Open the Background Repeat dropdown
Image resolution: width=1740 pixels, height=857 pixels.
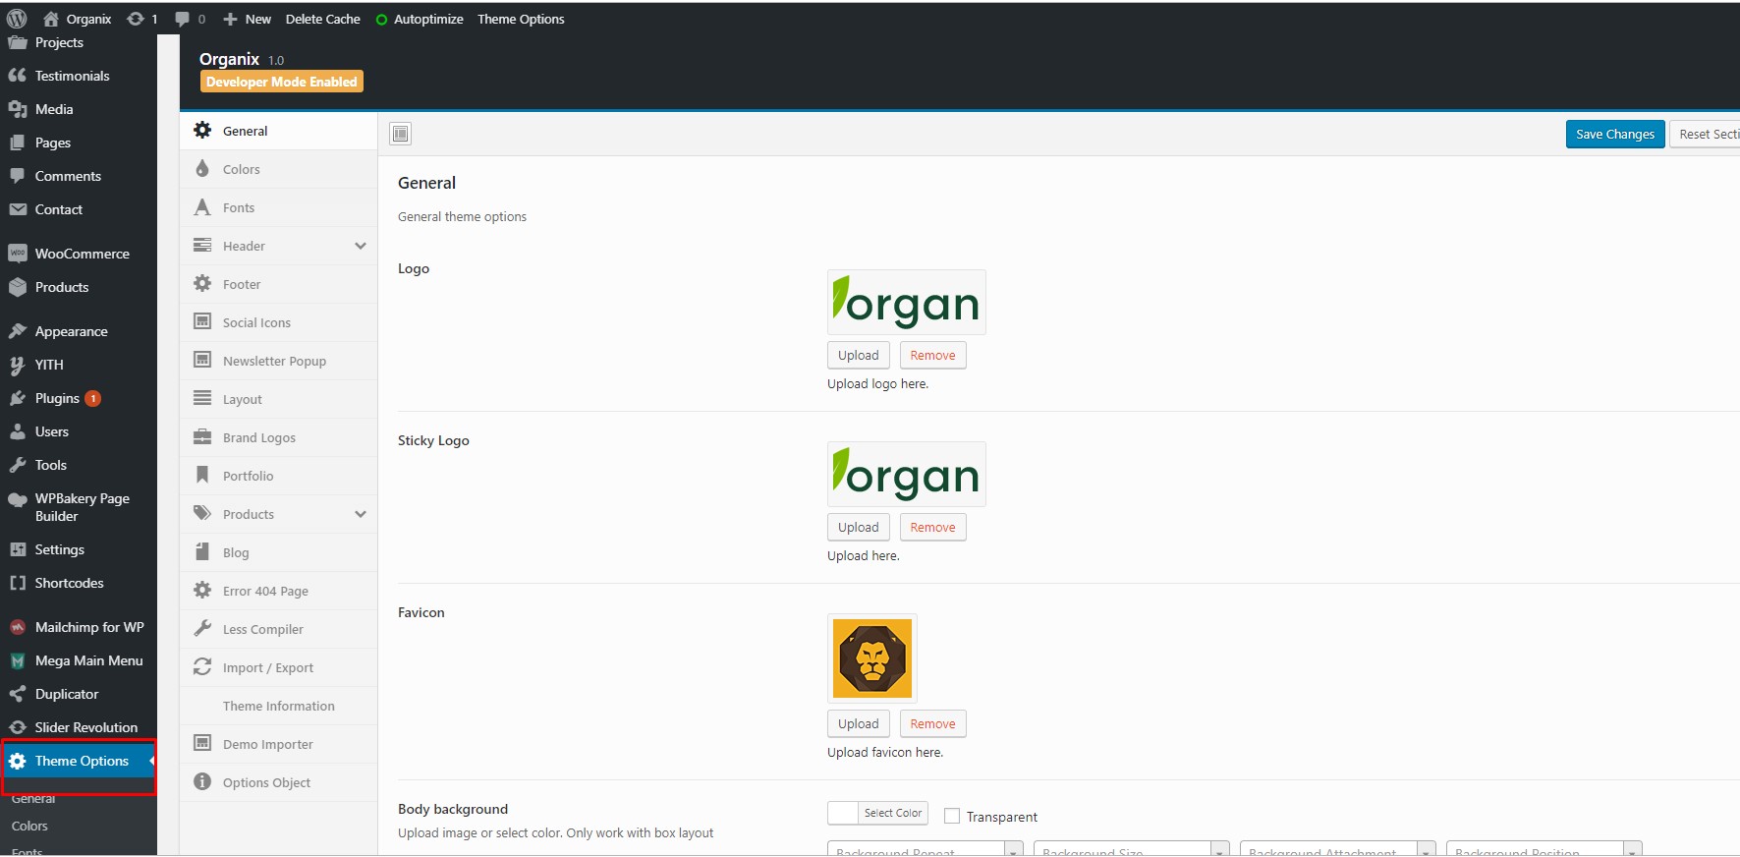926,849
